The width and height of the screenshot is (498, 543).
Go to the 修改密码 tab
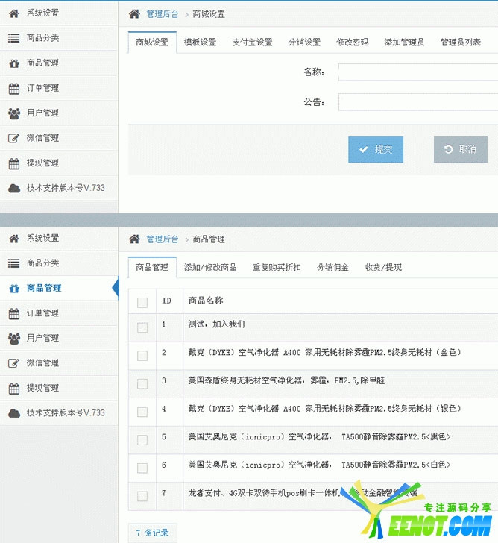(353, 43)
